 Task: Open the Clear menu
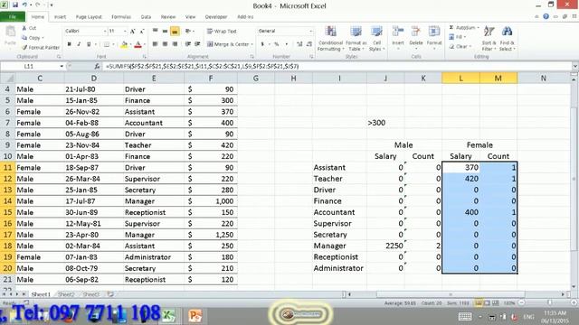[x=460, y=46]
